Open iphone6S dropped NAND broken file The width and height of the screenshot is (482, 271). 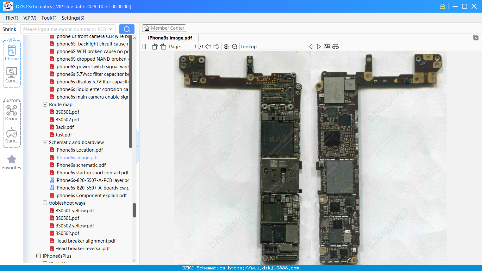[x=89, y=59]
